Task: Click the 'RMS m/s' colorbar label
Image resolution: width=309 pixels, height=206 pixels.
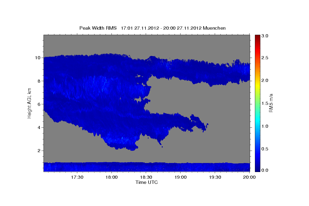Action: [x=271, y=104]
